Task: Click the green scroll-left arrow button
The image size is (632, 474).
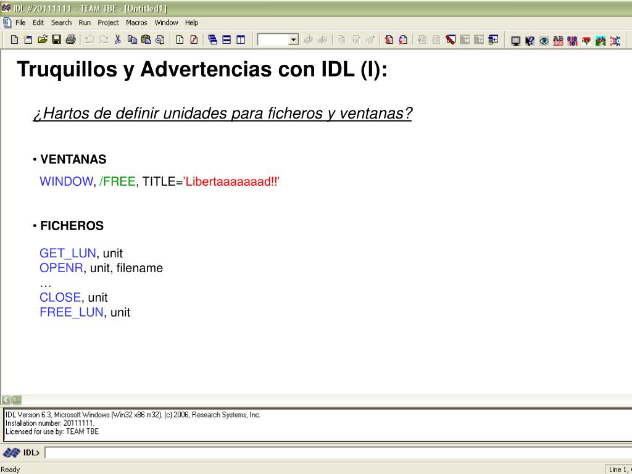Action: [x=6, y=400]
